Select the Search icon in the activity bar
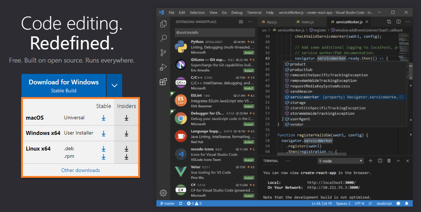Viewport: 421px width, 212px height. coord(163,37)
